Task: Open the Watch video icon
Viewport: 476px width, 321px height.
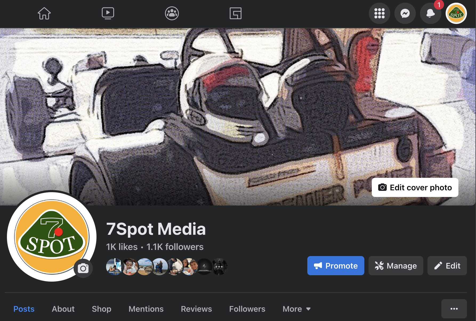Action: tap(108, 13)
